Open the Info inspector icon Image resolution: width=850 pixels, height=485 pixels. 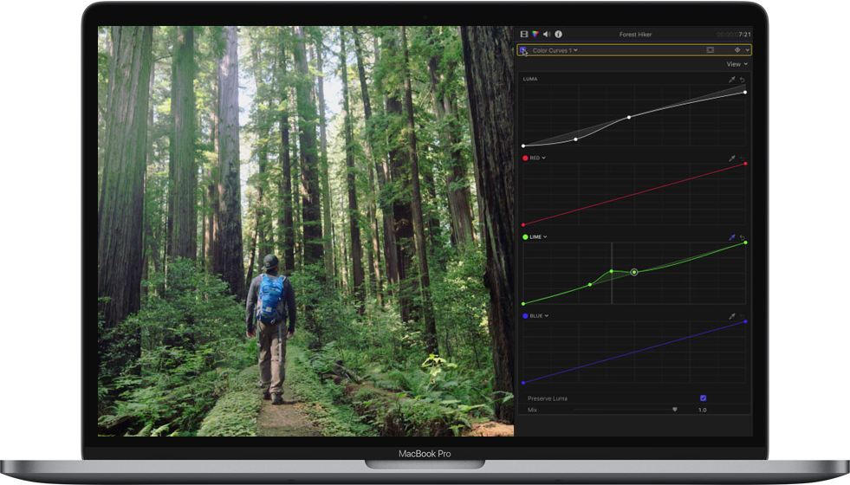(558, 34)
